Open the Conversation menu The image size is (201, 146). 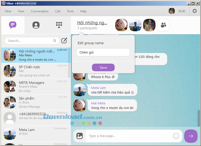pyautogui.click(x=40, y=11)
